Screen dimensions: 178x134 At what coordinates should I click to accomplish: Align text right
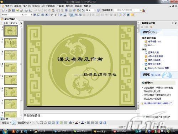tap(80, 15)
